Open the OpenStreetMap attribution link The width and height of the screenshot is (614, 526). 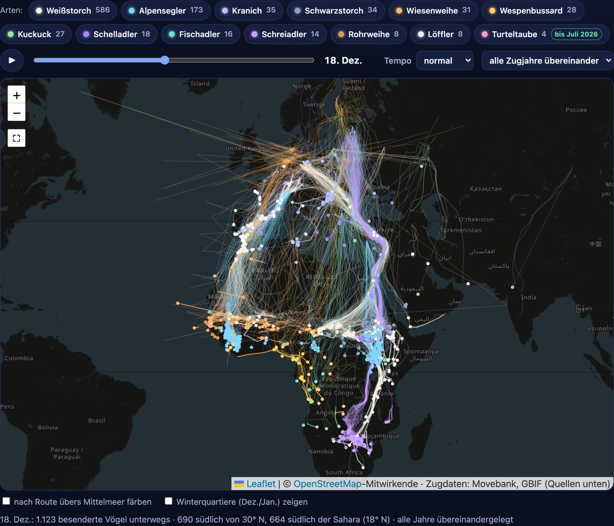327,484
